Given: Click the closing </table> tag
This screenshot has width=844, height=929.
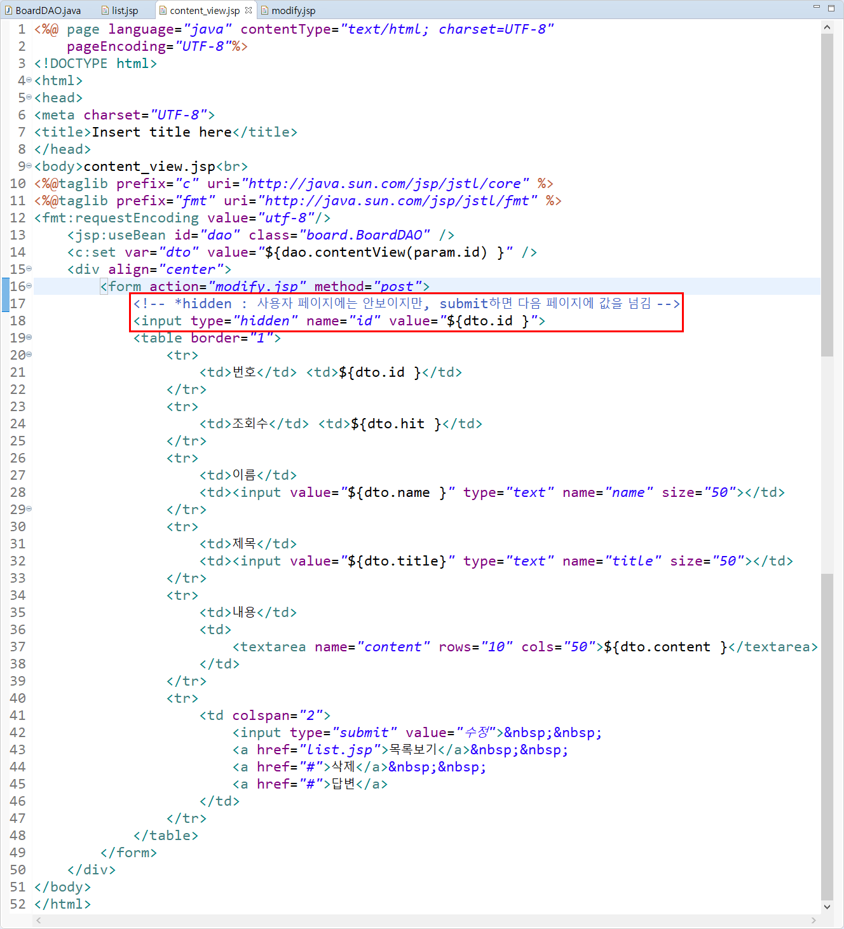Looking at the screenshot, I should 166,836.
